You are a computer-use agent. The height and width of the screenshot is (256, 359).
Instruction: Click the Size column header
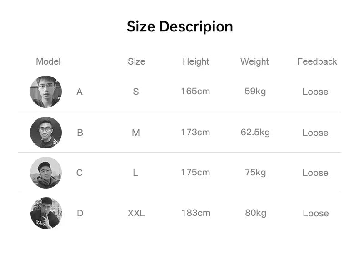136,61
